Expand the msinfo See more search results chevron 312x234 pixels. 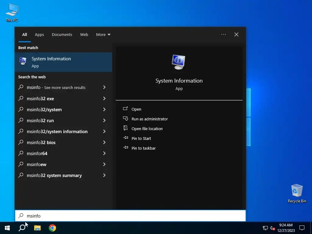104,87
